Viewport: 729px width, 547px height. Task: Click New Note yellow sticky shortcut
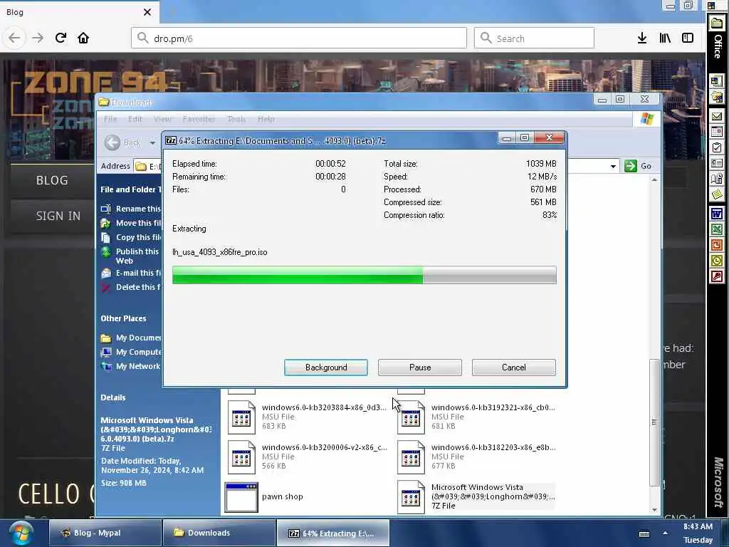716,194
